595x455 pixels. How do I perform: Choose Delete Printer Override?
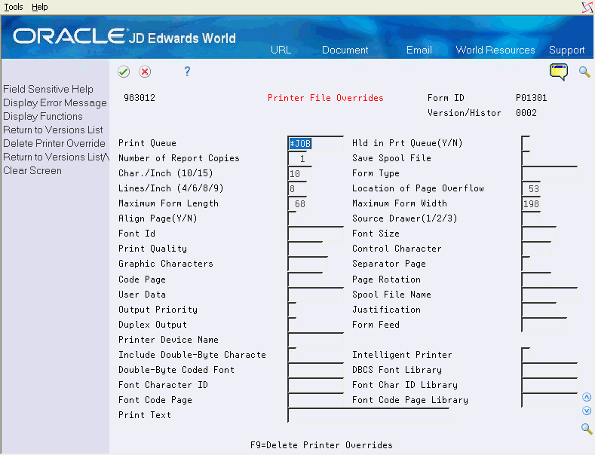click(54, 143)
